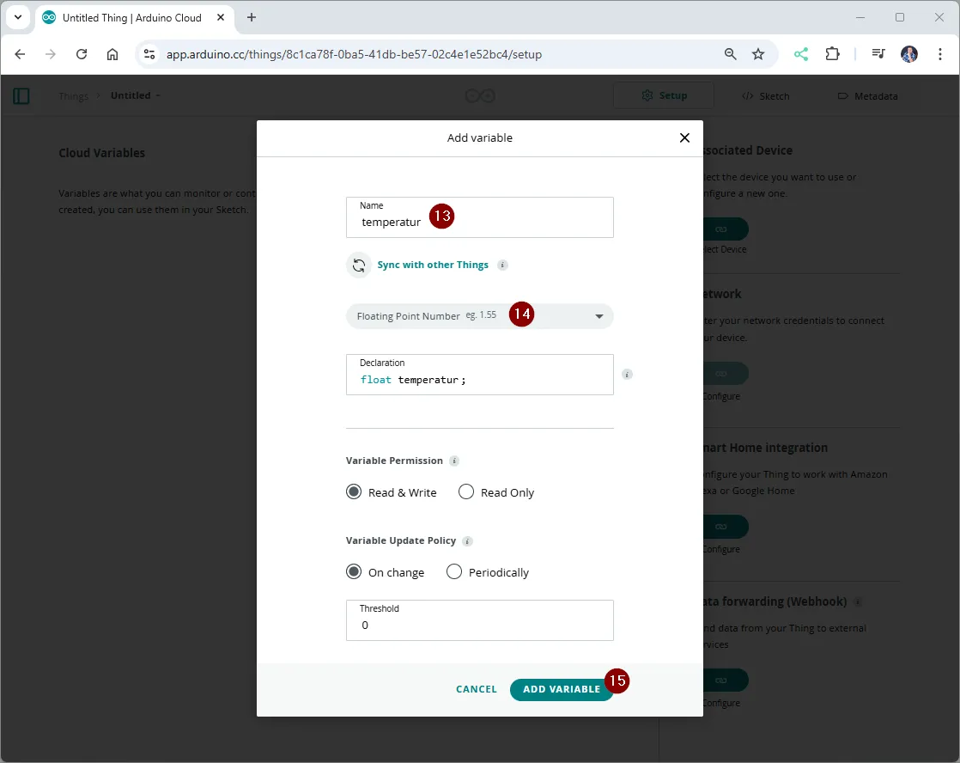Select the Read & Write permission
Image resolution: width=960 pixels, height=763 pixels.
pos(354,492)
